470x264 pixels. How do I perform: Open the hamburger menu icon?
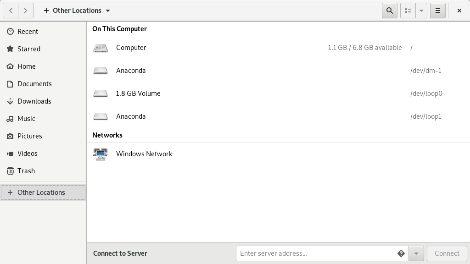[438, 11]
